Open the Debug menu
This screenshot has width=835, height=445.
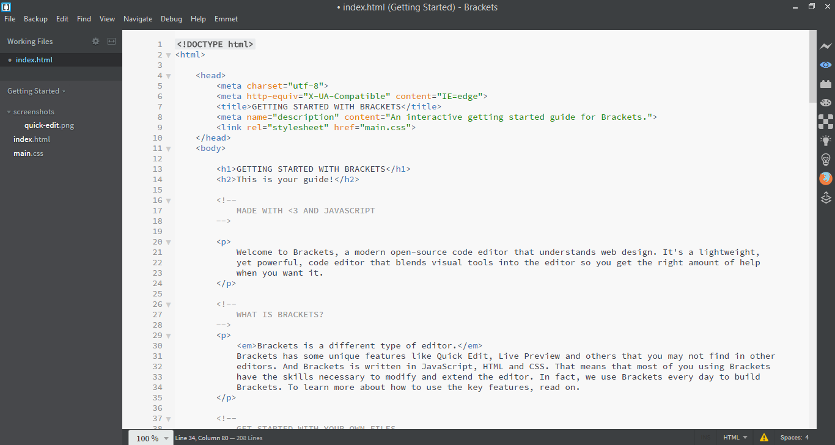click(x=171, y=19)
